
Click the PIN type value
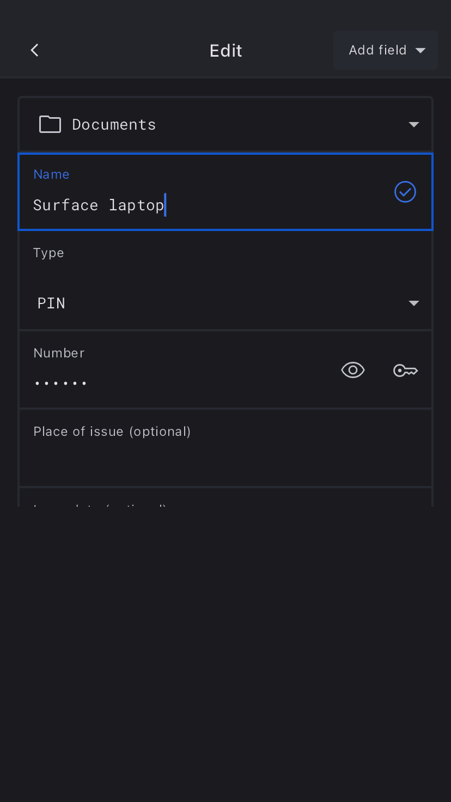(x=51, y=303)
